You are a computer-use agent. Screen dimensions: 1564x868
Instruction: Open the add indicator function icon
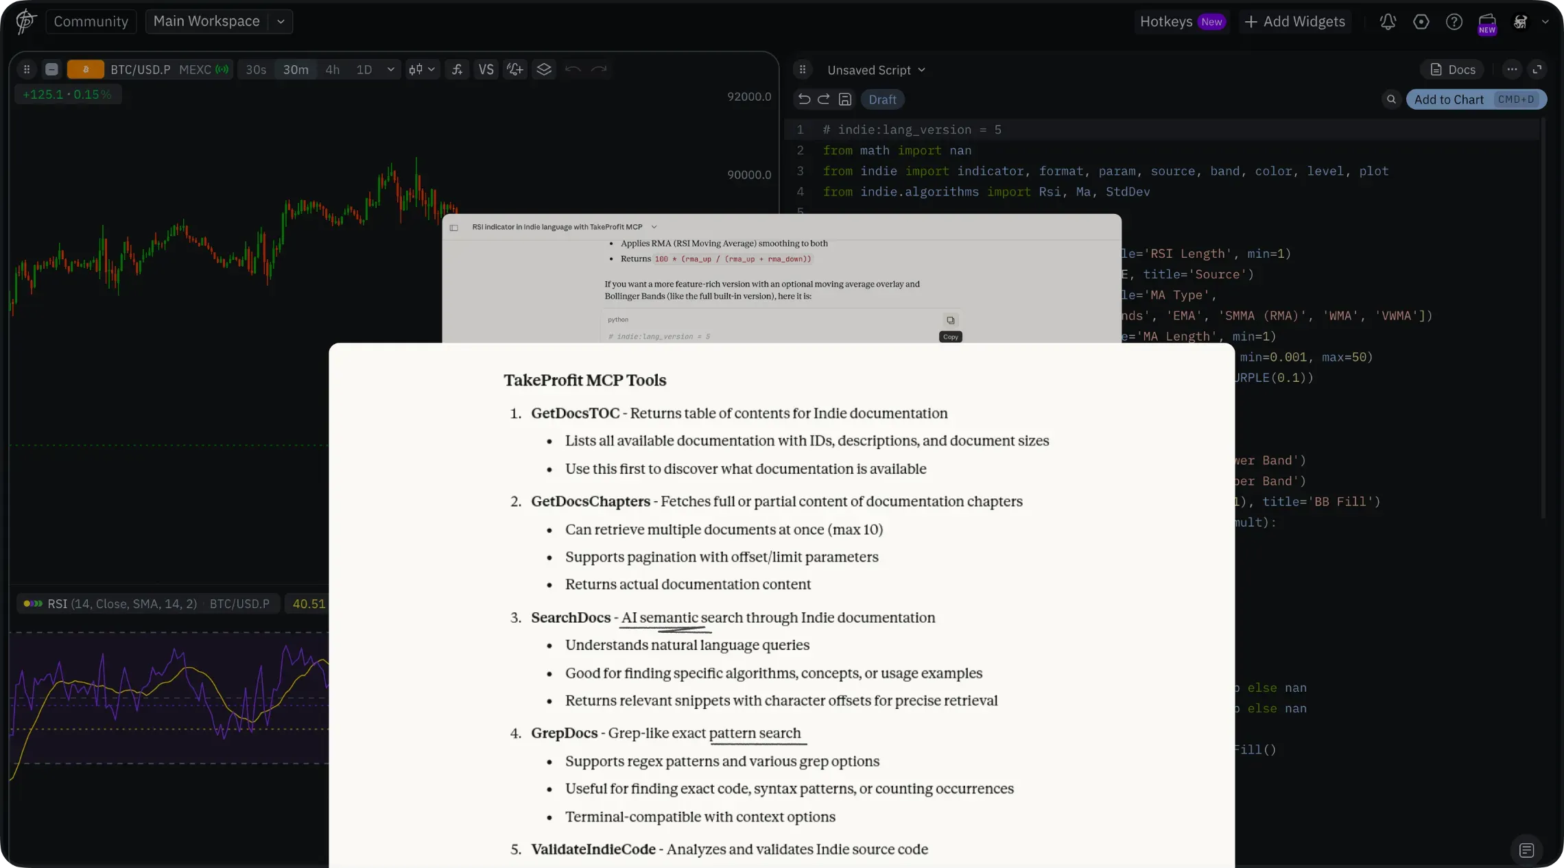coord(457,69)
